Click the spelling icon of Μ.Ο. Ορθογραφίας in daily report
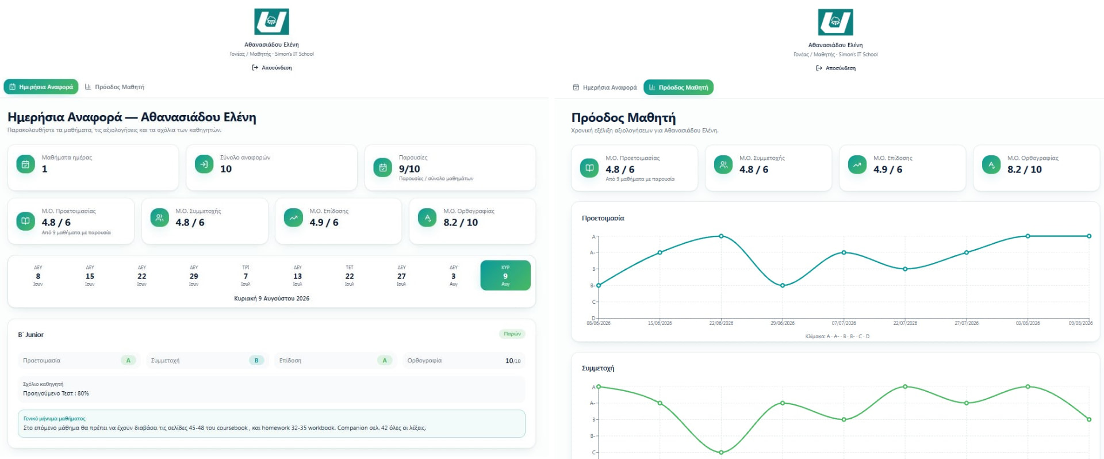The image size is (1104, 459). click(x=427, y=217)
